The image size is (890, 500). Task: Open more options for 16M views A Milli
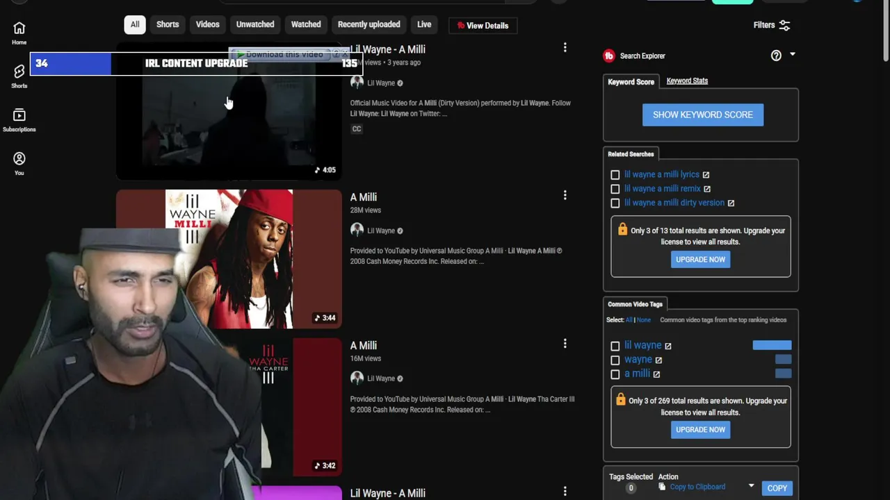pyautogui.click(x=565, y=343)
